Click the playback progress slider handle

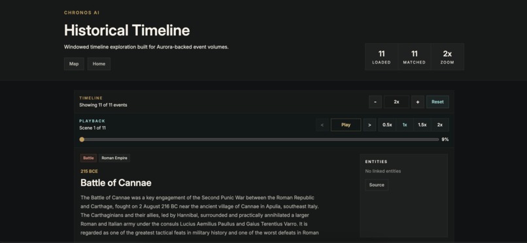click(x=82, y=140)
